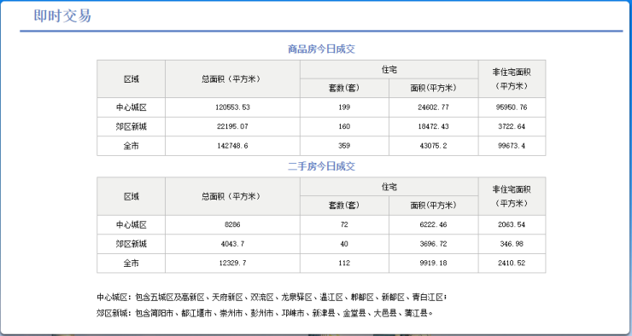Viewport: 632px width, 336px height.
Task: Click second-hand residential area 6222.46
Action: coord(434,224)
